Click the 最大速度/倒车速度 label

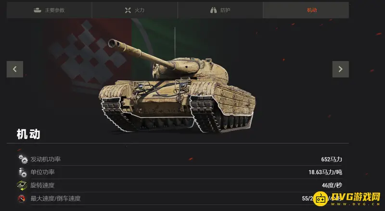pyautogui.click(x=55, y=198)
